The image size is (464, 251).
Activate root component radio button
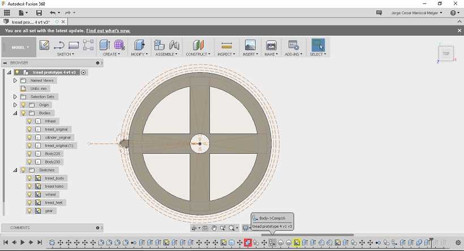(83, 72)
